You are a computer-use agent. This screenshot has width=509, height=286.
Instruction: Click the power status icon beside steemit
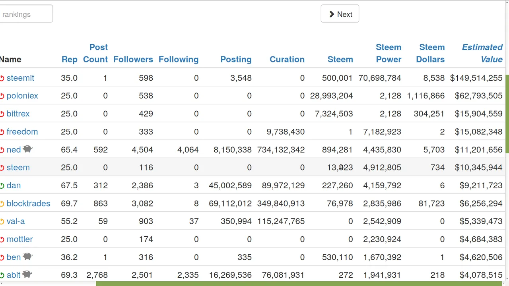[x=2, y=78]
